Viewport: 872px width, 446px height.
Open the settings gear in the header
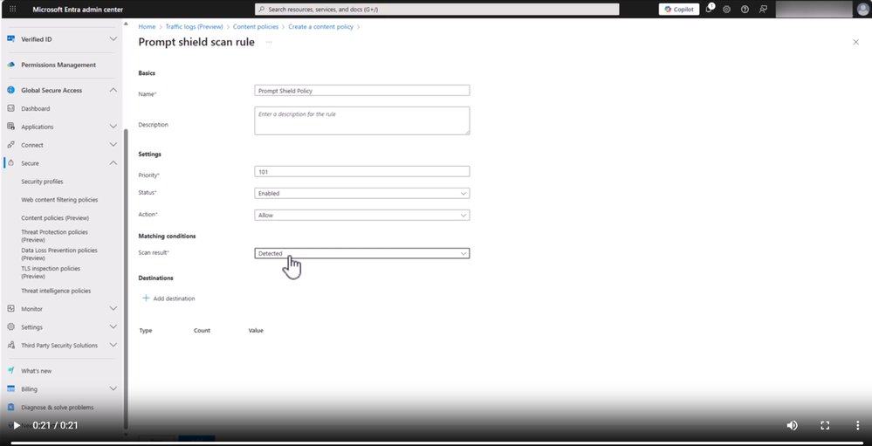[x=727, y=10]
